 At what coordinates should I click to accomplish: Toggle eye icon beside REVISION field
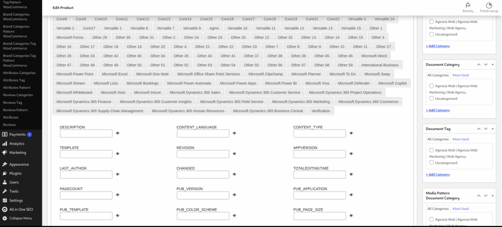[234, 153]
